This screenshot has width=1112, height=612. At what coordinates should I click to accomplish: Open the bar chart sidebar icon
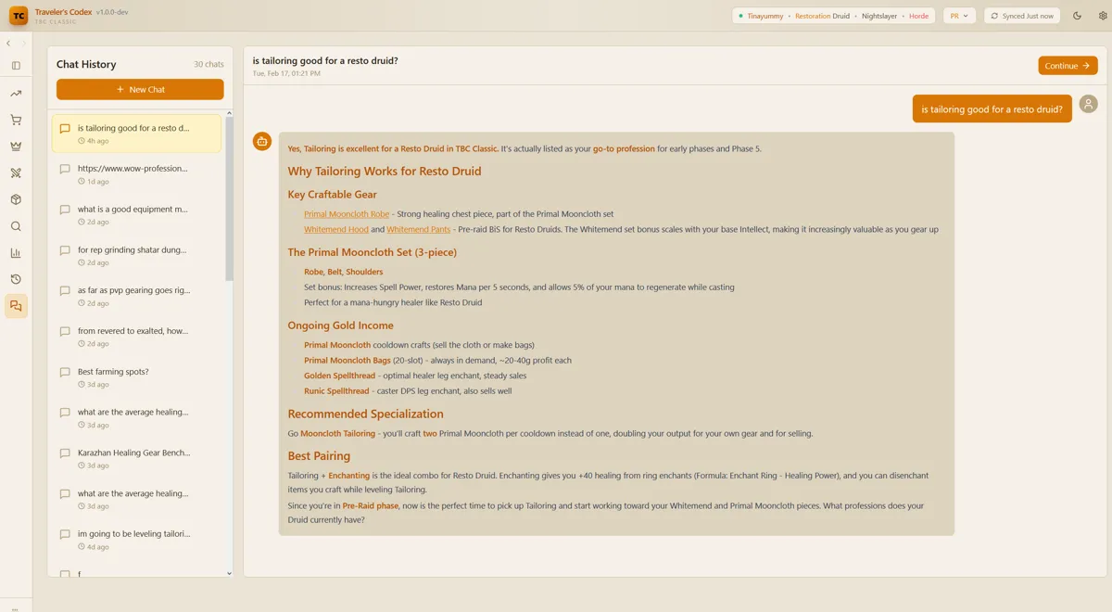tap(16, 253)
